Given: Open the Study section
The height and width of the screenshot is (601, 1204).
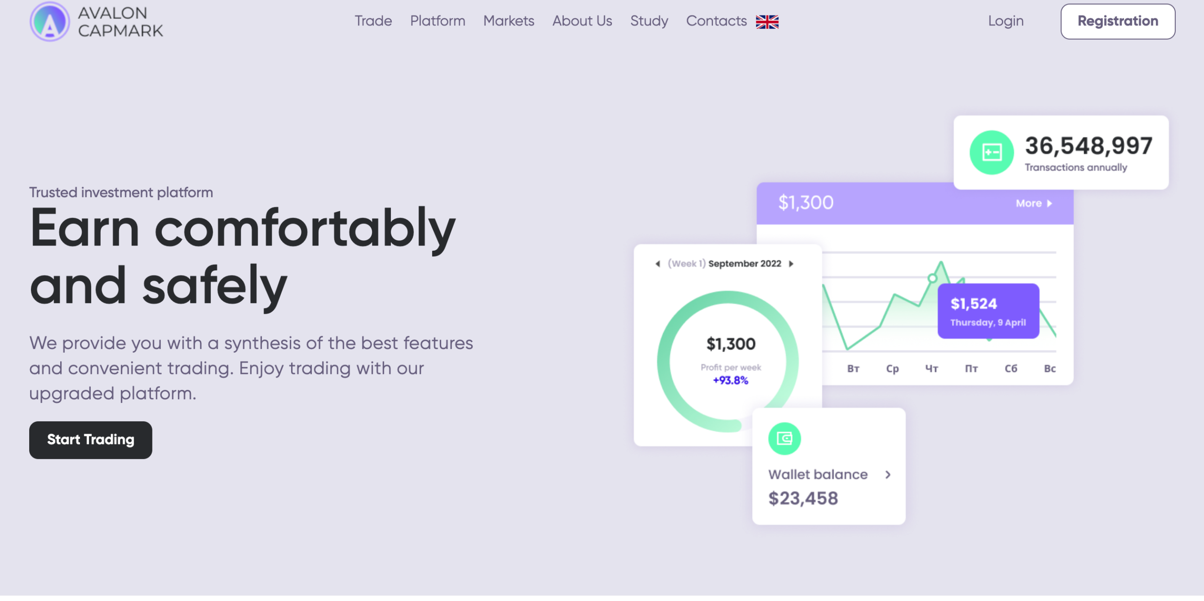Looking at the screenshot, I should [649, 21].
